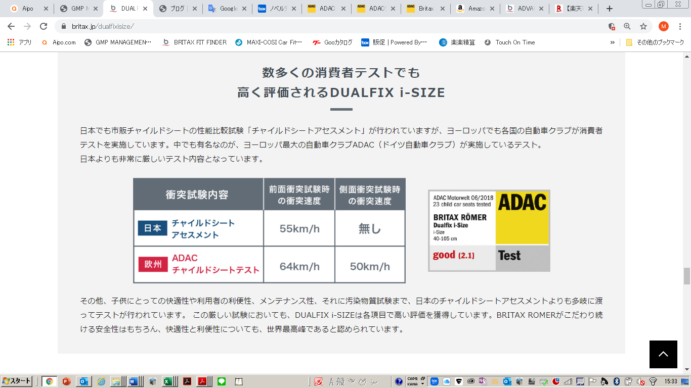Open the OneNote clipper tray icon
Screen dimensions: 691x388
point(483,381)
